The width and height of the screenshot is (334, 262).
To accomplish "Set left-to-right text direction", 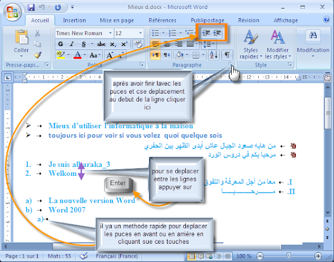I will (x=156, y=55).
